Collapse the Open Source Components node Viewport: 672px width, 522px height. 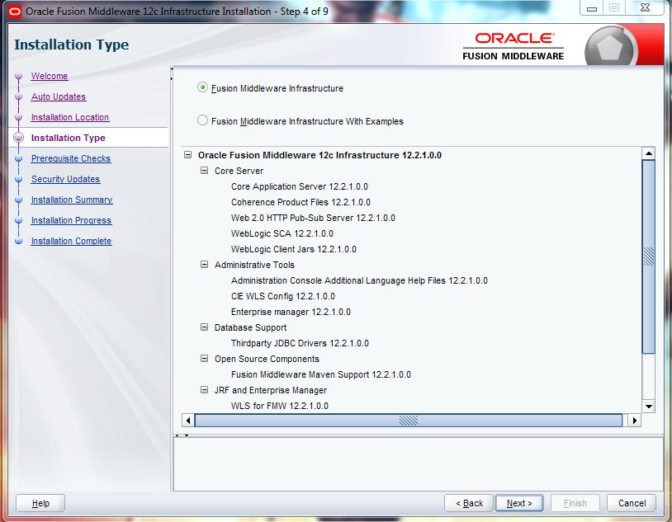pos(205,359)
